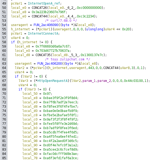Select line number 58 in gutter

[x=4, y=42]
